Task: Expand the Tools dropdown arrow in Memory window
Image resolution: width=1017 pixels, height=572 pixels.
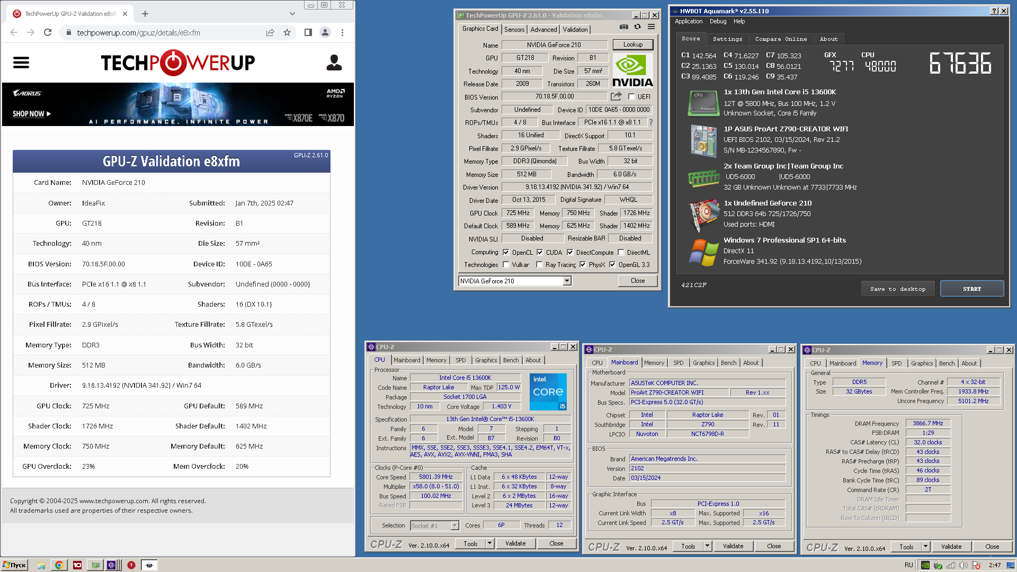Action: point(925,547)
